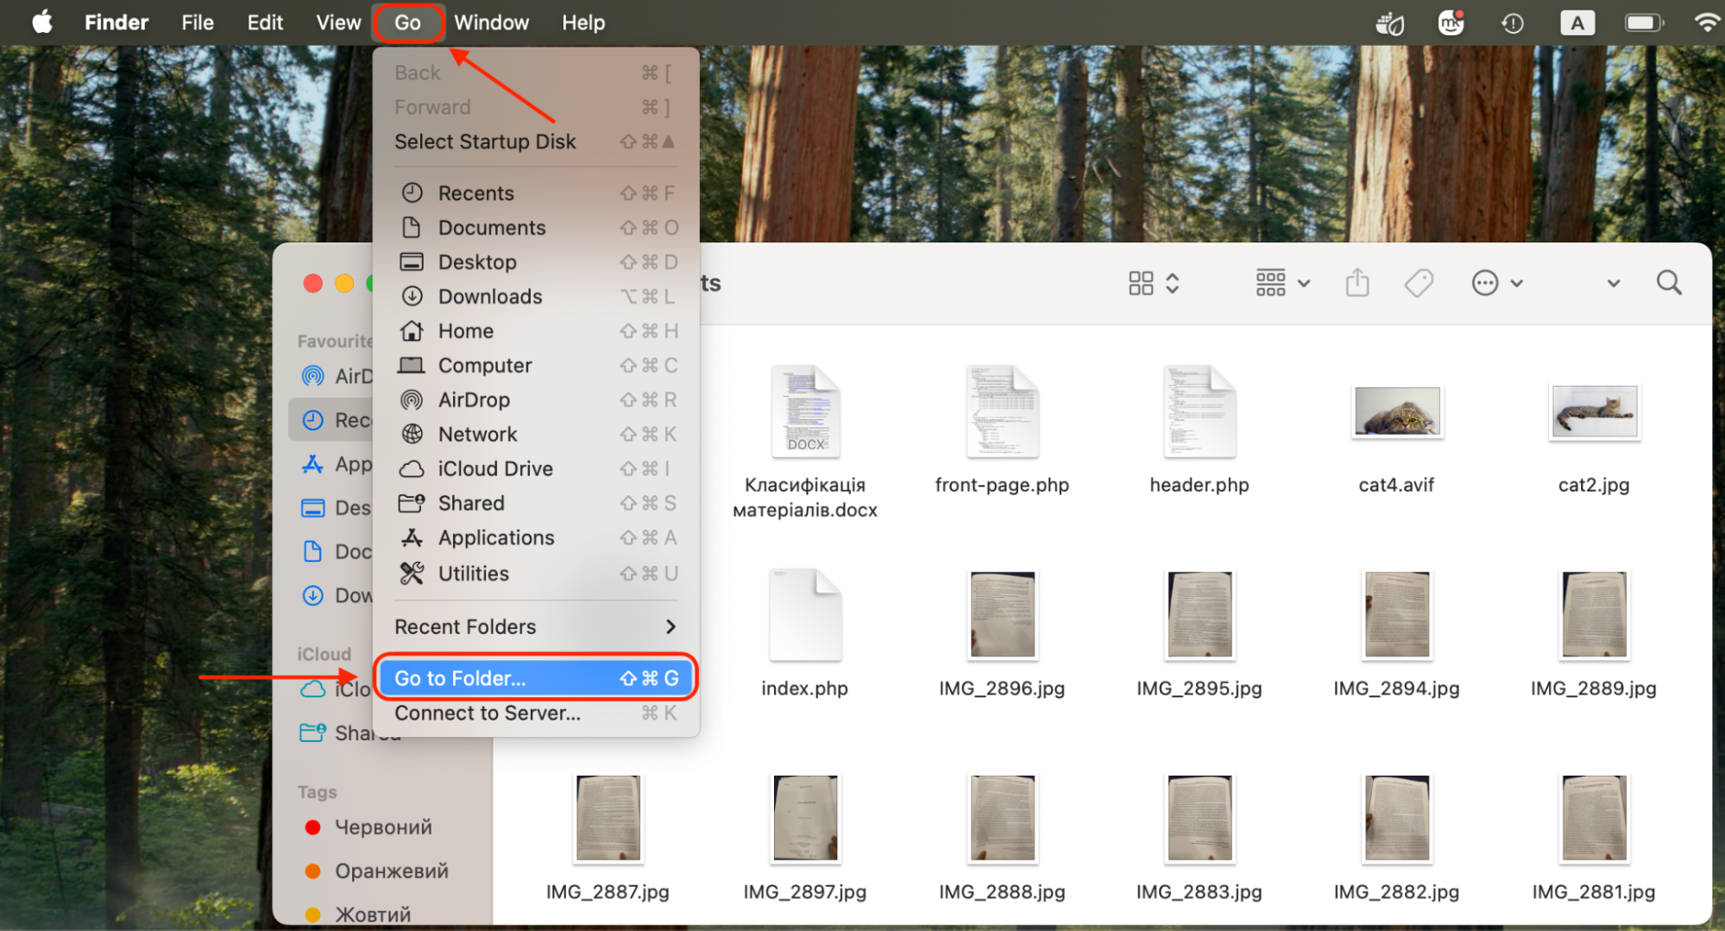
Task: Select 'Network' in the Go menu
Action: (477, 434)
